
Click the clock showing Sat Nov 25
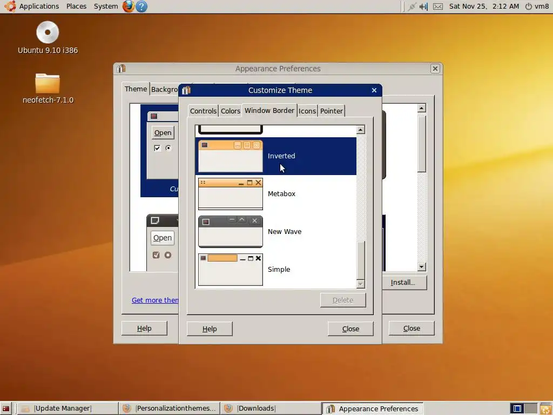[x=484, y=6]
